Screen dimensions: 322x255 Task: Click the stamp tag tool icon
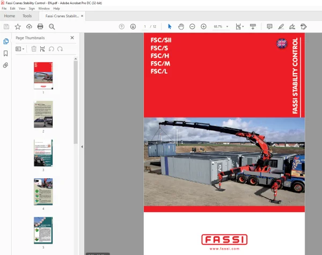tap(303, 26)
